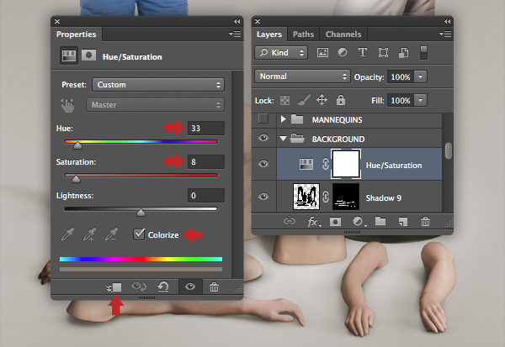Viewport: 505px width, 347px height.
Task: Click the create new group folder icon
Action: (x=380, y=222)
